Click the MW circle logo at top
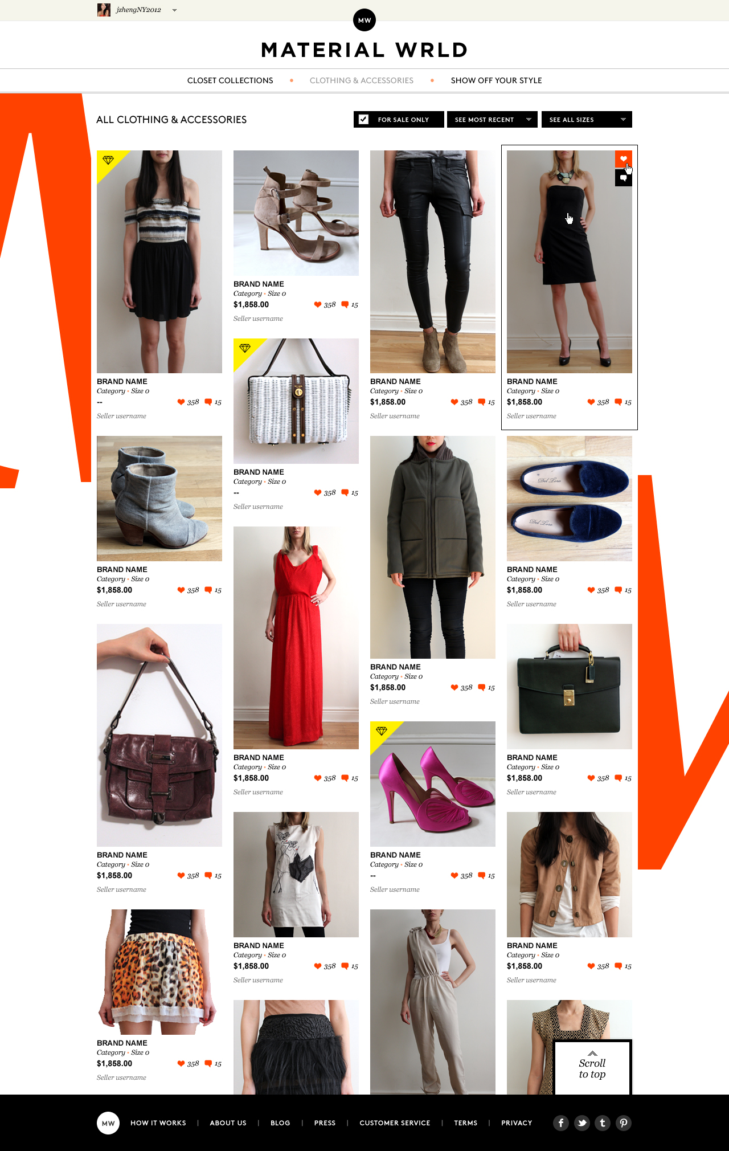 (364, 20)
